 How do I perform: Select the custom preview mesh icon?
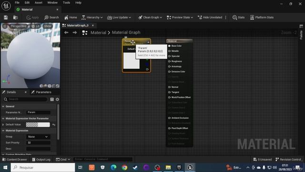57,86
